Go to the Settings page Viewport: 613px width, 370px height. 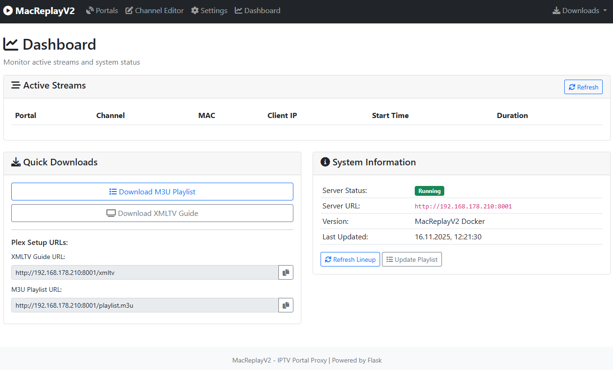[x=209, y=11]
